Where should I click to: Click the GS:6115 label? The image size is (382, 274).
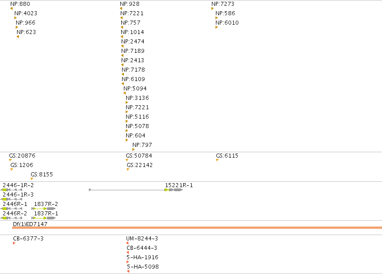coord(227,156)
